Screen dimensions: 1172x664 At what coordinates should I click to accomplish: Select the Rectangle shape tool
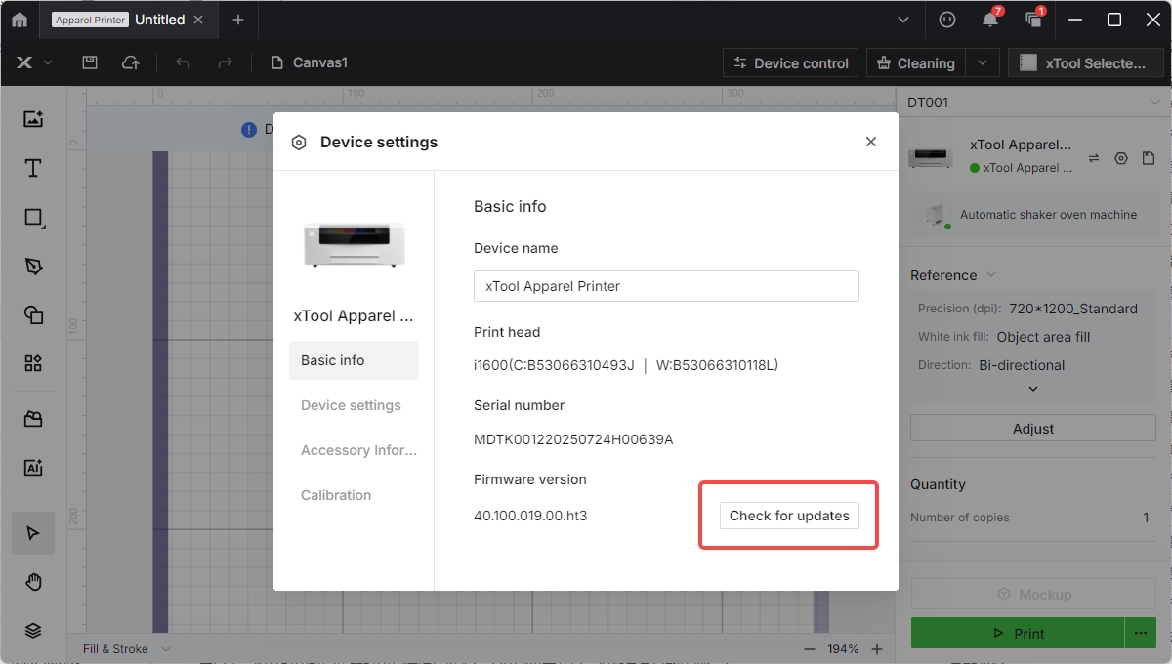coord(33,218)
